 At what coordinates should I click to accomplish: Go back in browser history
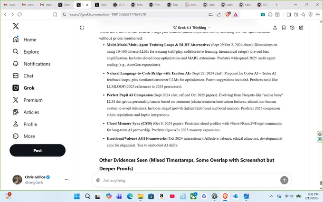click(6, 14)
